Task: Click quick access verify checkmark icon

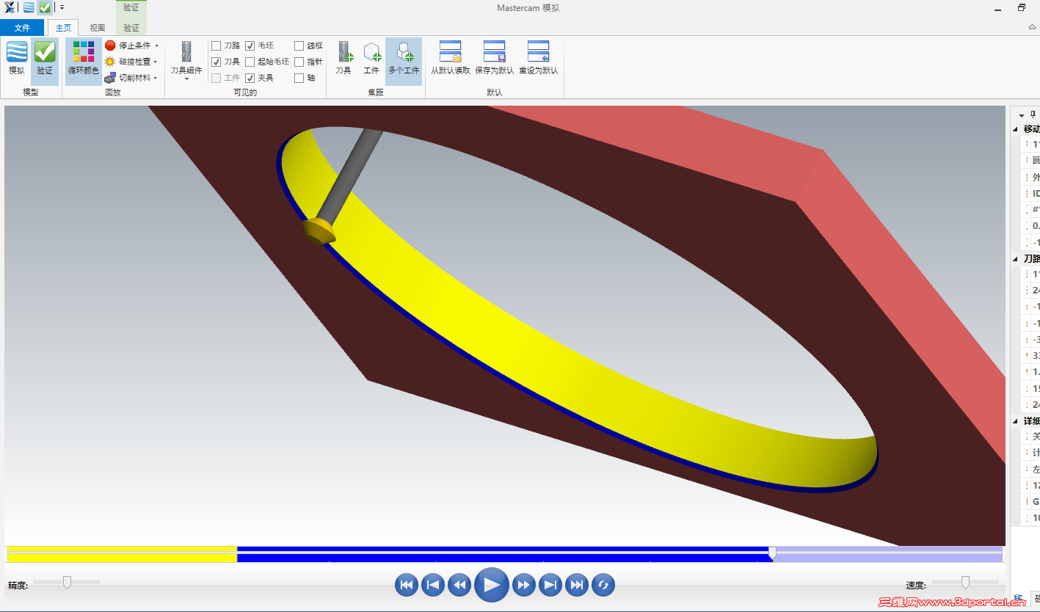Action: [45, 7]
